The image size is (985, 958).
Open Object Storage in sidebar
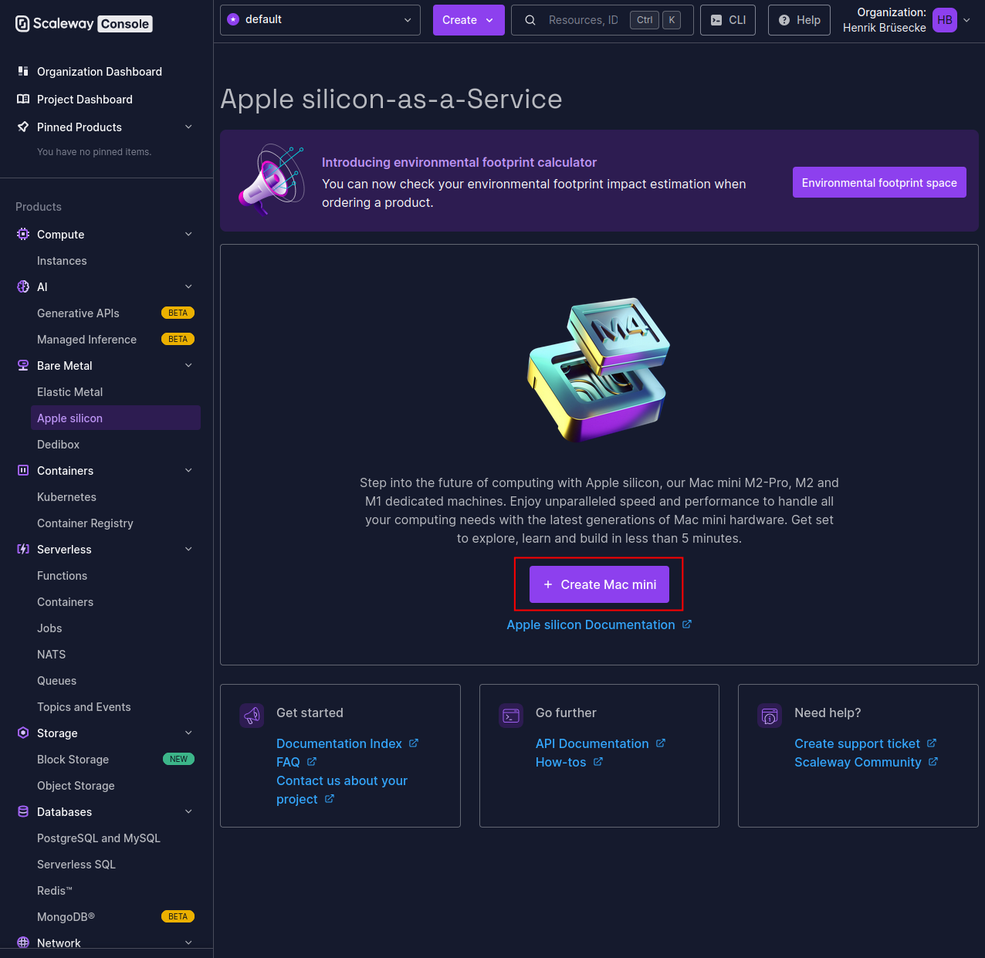tap(116, 786)
